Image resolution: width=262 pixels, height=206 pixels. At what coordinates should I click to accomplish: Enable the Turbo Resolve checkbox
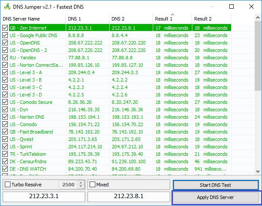click(x=7, y=185)
